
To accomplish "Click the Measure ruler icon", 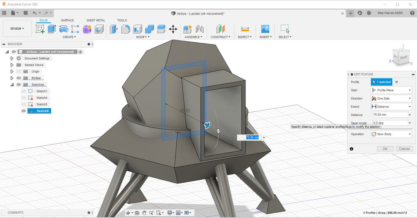I will click(x=245, y=29).
